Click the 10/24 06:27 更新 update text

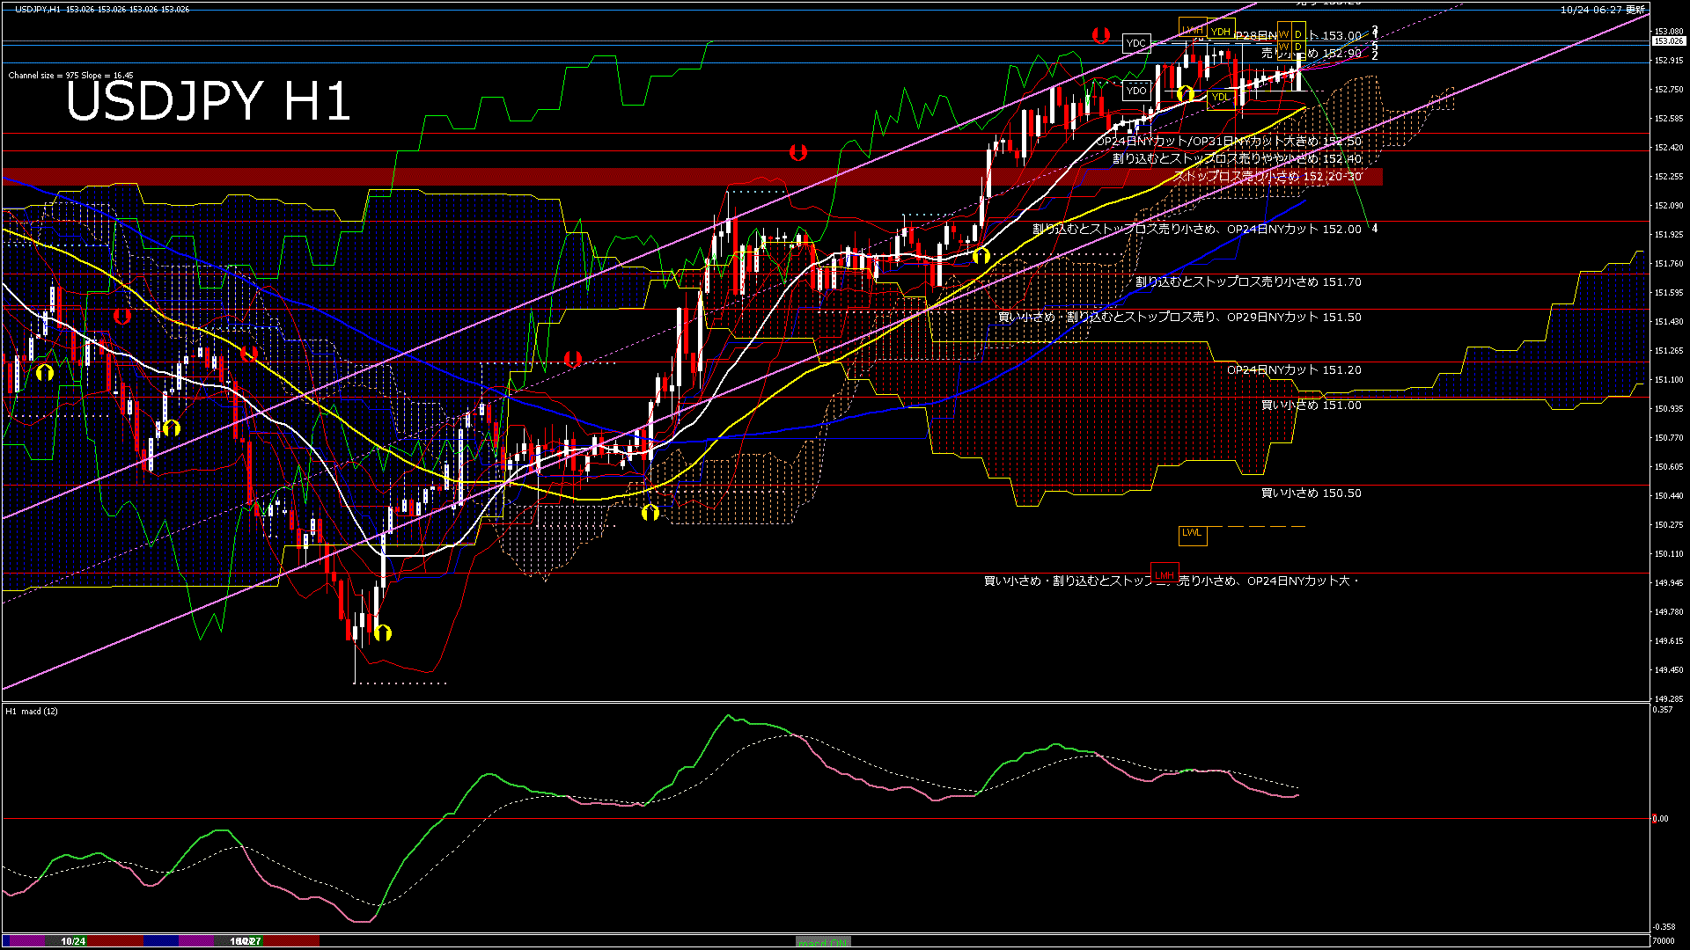[1602, 10]
